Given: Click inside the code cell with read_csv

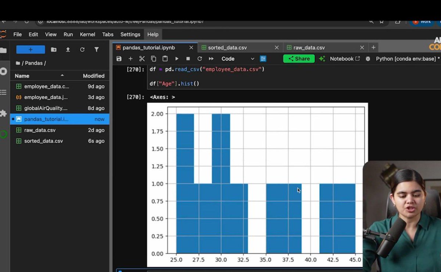Looking at the screenshot, I should pyautogui.click(x=293, y=76).
